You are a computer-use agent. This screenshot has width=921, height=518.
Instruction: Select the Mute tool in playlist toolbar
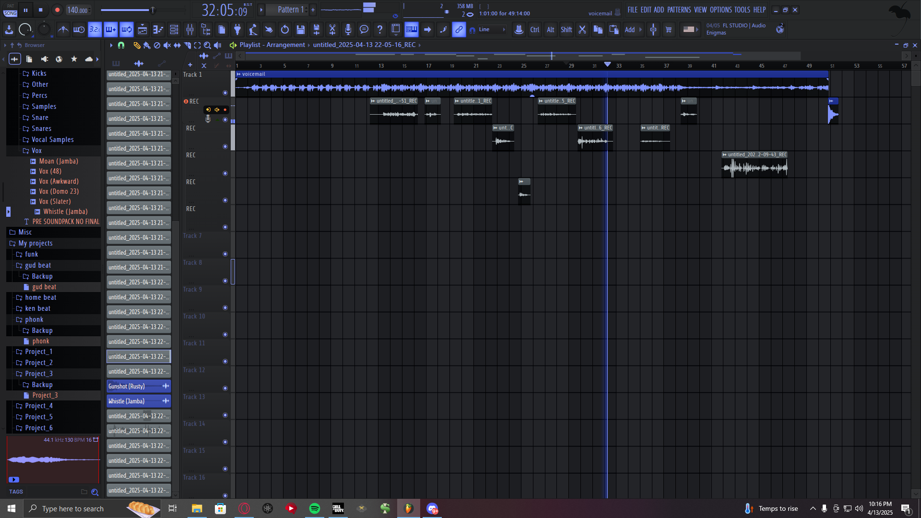pos(167,45)
